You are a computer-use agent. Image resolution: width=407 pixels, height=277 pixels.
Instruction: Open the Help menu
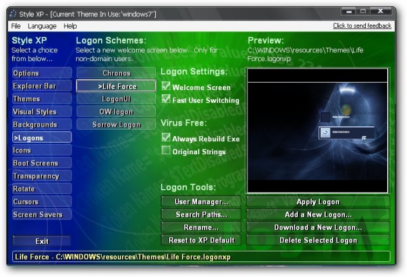click(70, 26)
